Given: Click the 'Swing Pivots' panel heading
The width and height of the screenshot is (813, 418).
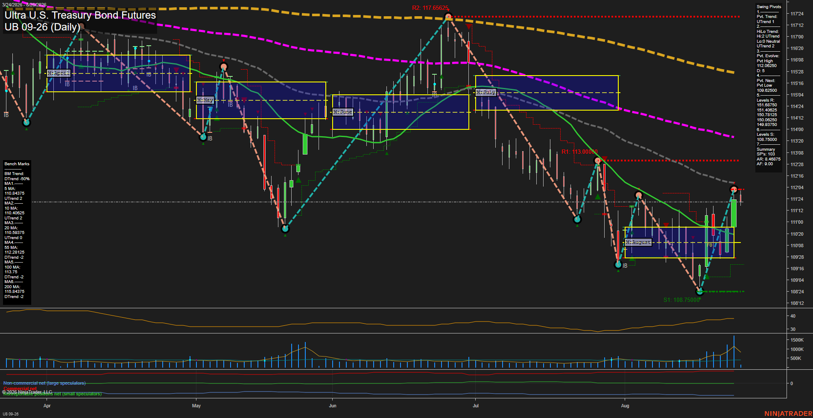Looking at the screenshot, I should [x=769, y=7].
